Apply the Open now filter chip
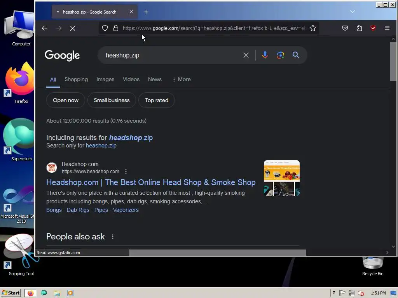The height and width of the screenshot is (298, 398). pos(65,100)
